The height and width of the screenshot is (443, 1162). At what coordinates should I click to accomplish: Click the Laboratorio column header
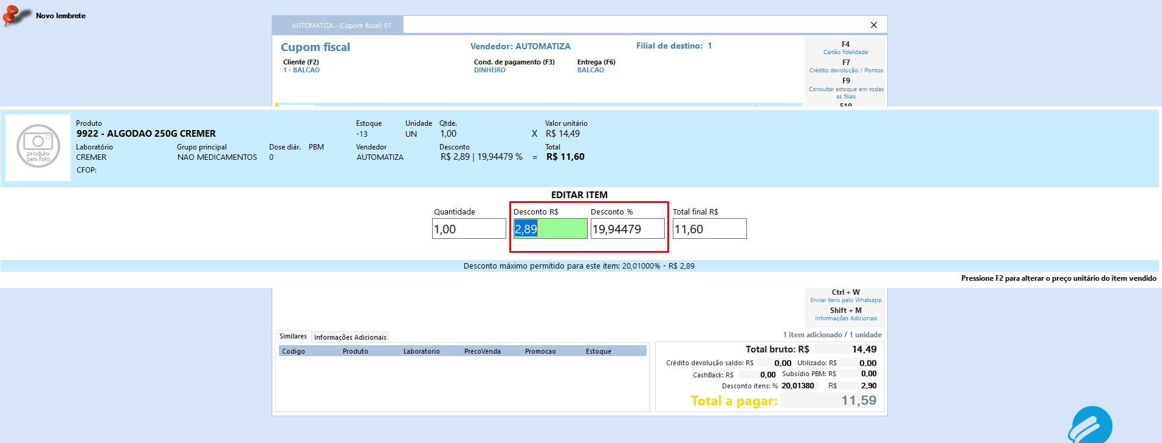[x=422, y=351]
